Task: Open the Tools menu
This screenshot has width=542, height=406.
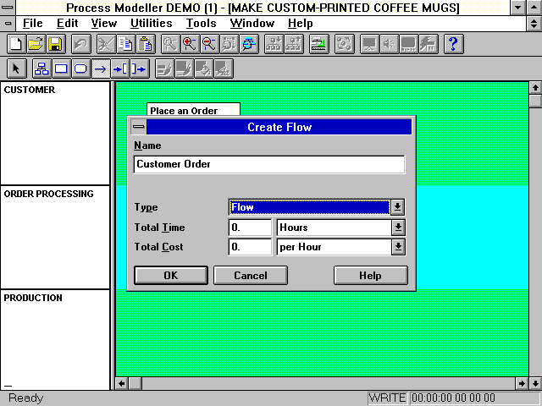Action: (201, 24)
